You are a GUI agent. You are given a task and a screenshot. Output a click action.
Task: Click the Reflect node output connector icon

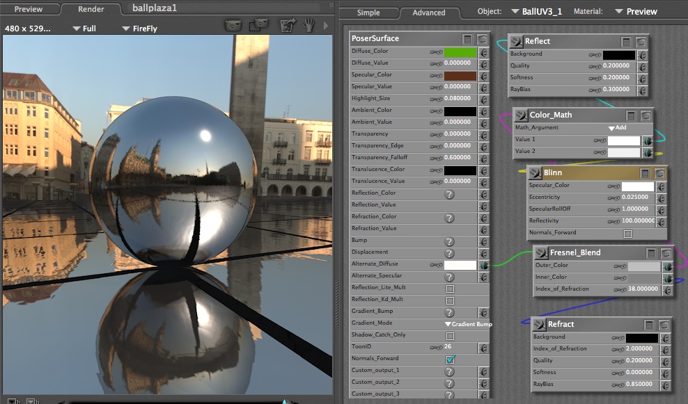pos(515,42)
